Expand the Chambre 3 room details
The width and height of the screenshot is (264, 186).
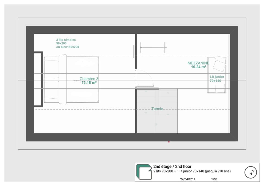[89, 80]
